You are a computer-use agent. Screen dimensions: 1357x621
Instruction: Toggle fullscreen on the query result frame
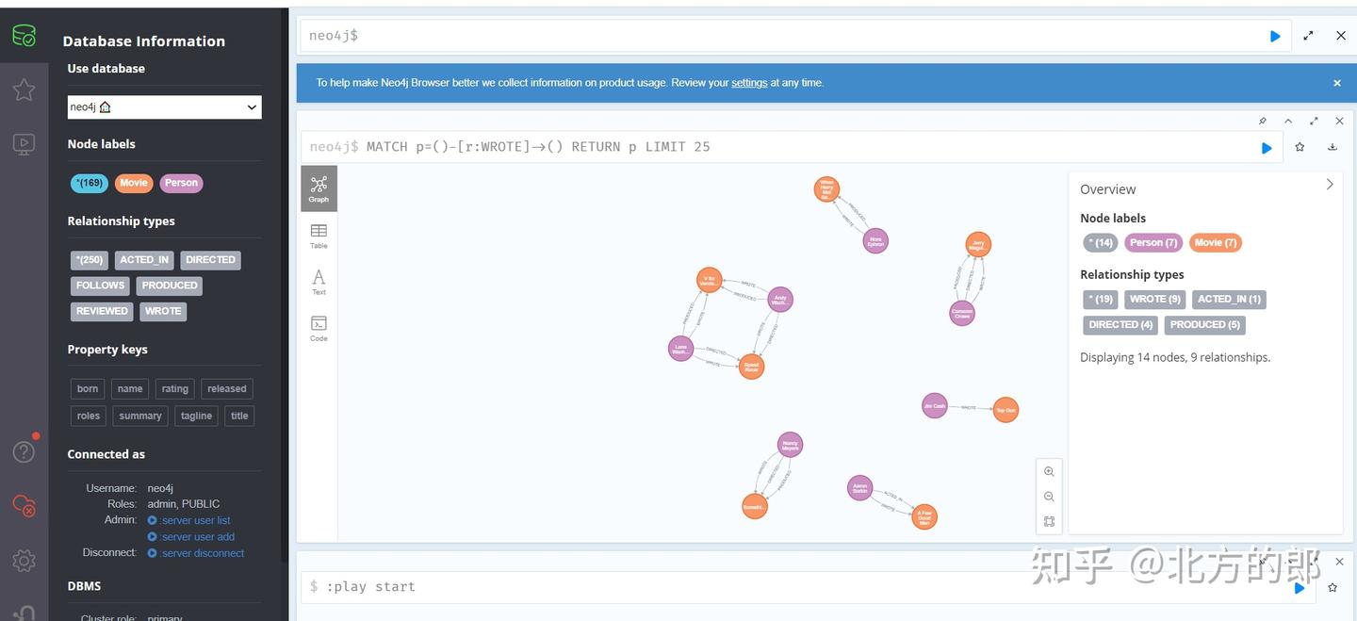pos(1314,121)
